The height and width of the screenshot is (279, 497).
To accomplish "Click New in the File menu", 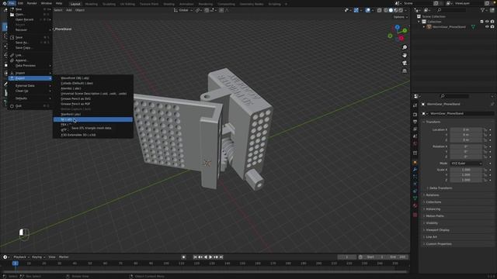I will pos(30,9).
